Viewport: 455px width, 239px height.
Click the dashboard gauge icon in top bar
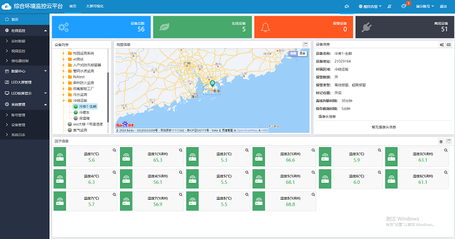coord(347,6)
